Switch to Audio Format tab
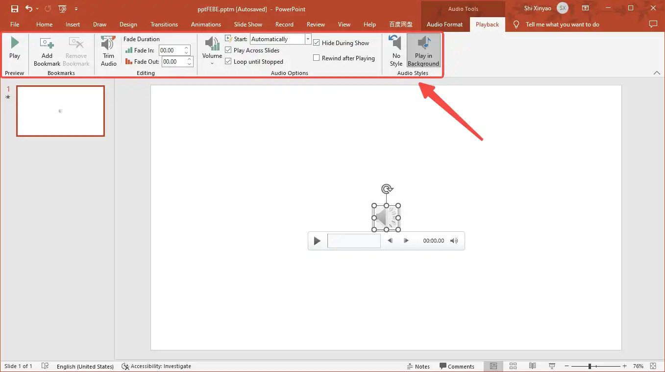 tap(444, 25)
